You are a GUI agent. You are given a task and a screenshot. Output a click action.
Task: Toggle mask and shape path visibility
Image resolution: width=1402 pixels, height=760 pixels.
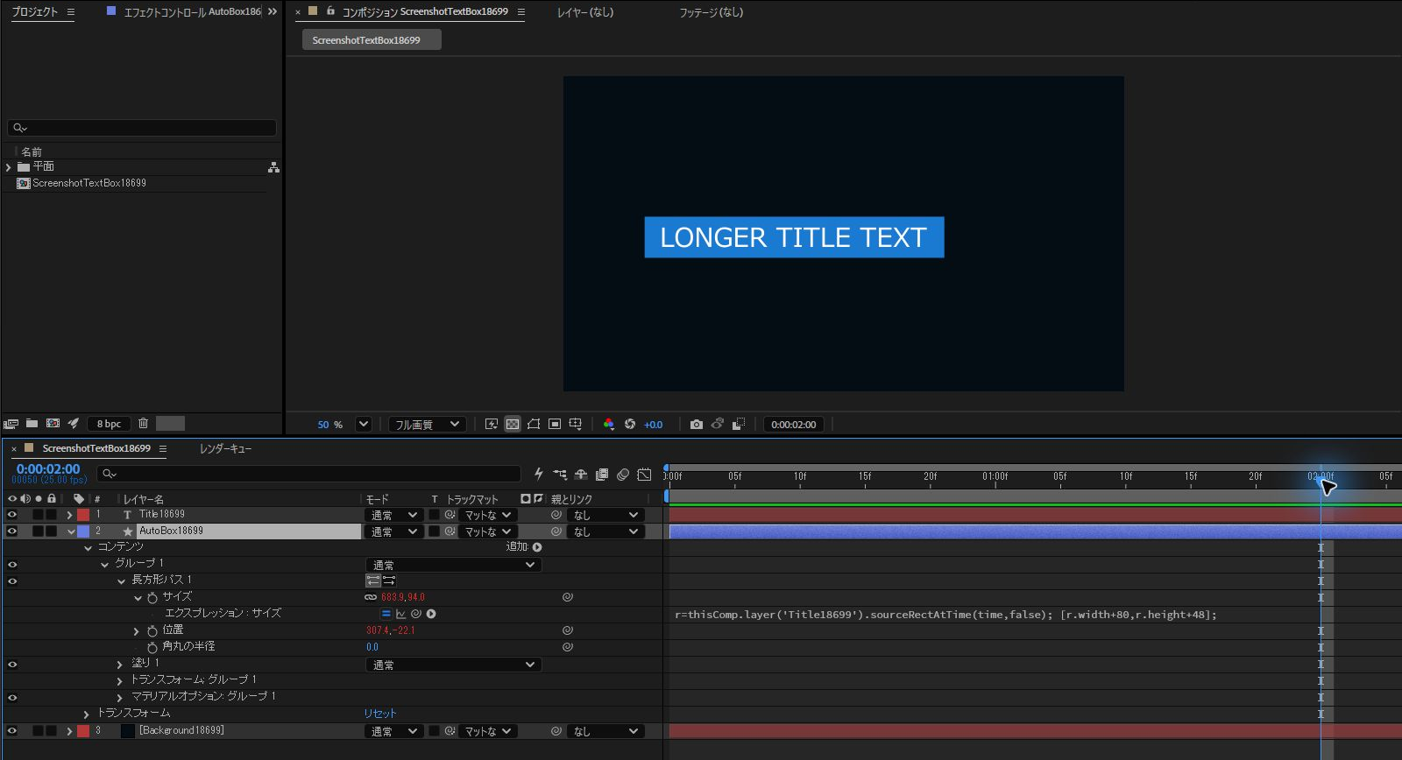(x=534, y=425)
